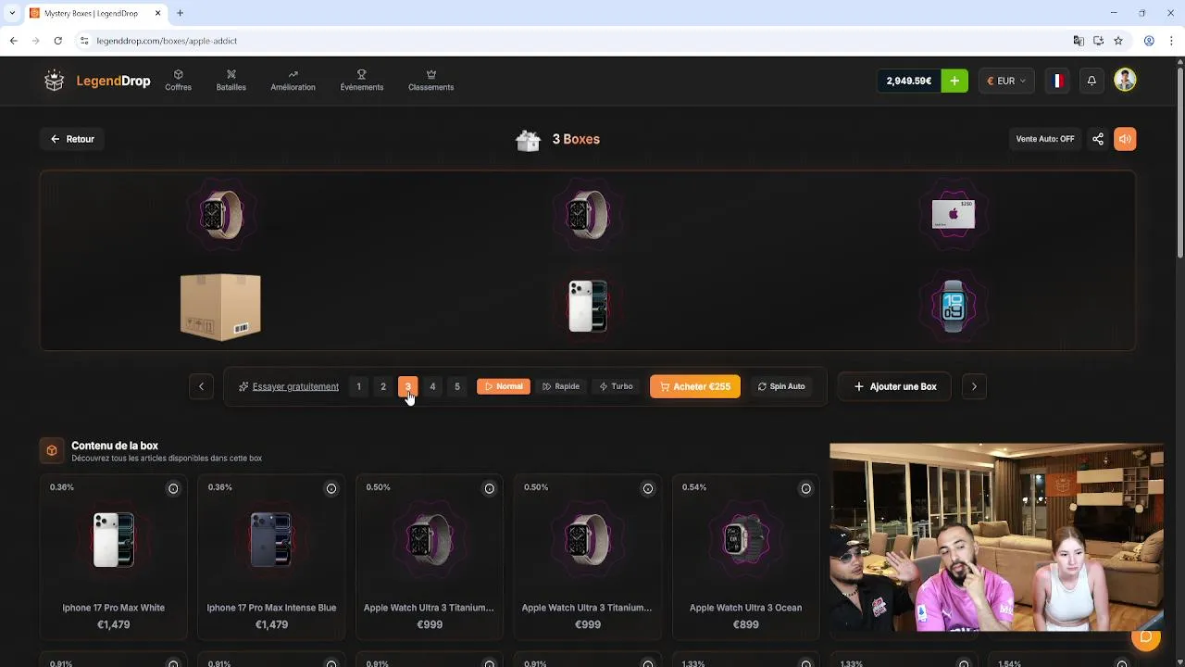The image size is (1185, 667).
Task: Click the €899 price text
Action: pyautogui.click(x=745, y=624)
